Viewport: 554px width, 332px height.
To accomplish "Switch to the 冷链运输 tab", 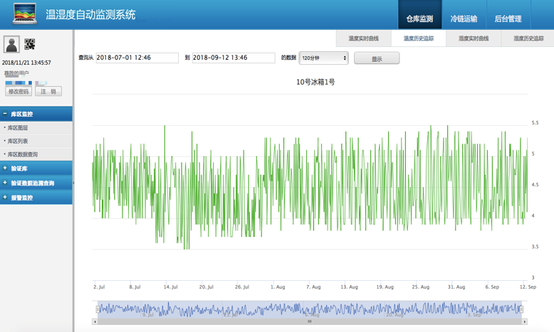I will pyautogui.click(x=464, y=18).
